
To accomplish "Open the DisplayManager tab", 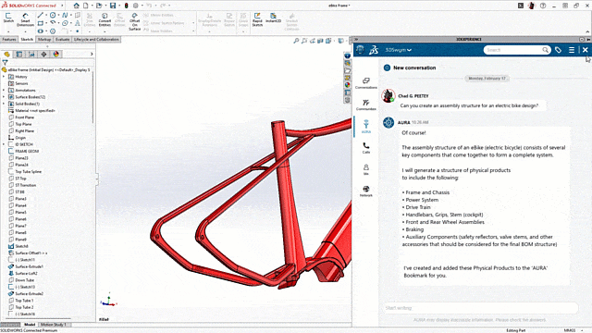I will [56, 55].
